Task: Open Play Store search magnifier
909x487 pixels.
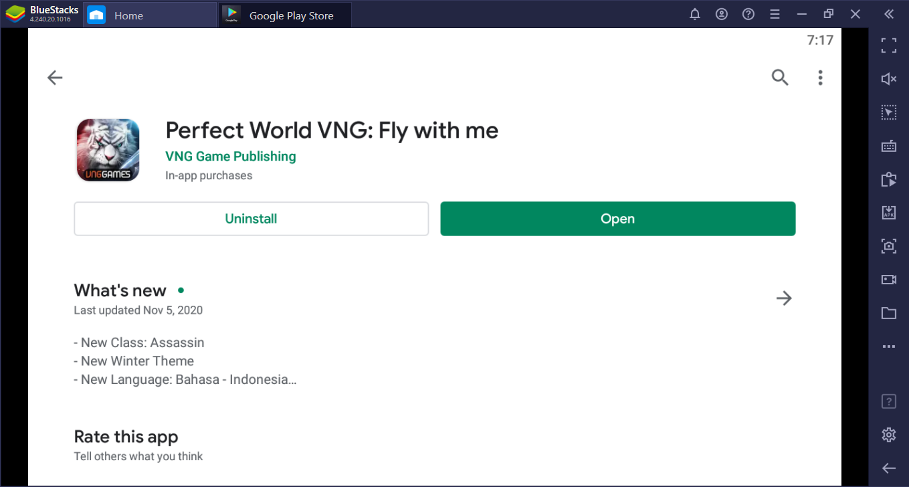Action: click(x=780, y=78)
